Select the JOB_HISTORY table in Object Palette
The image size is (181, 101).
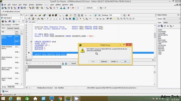(x=163, y=42)
